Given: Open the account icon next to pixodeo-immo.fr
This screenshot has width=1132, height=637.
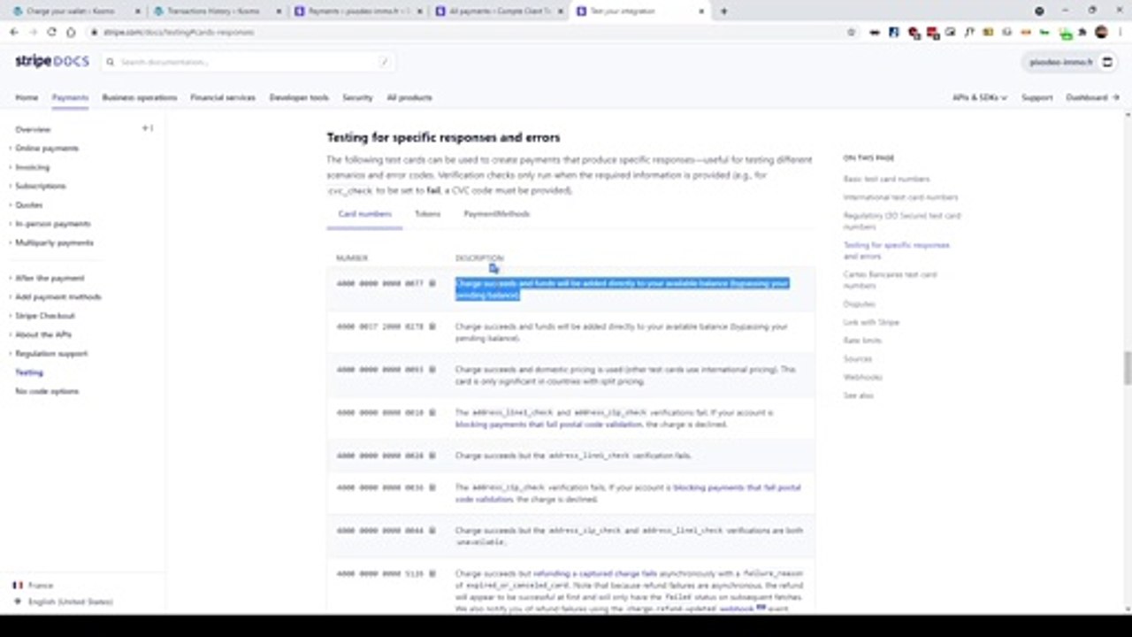Looking at the screenshot, I should point(1107,63).
